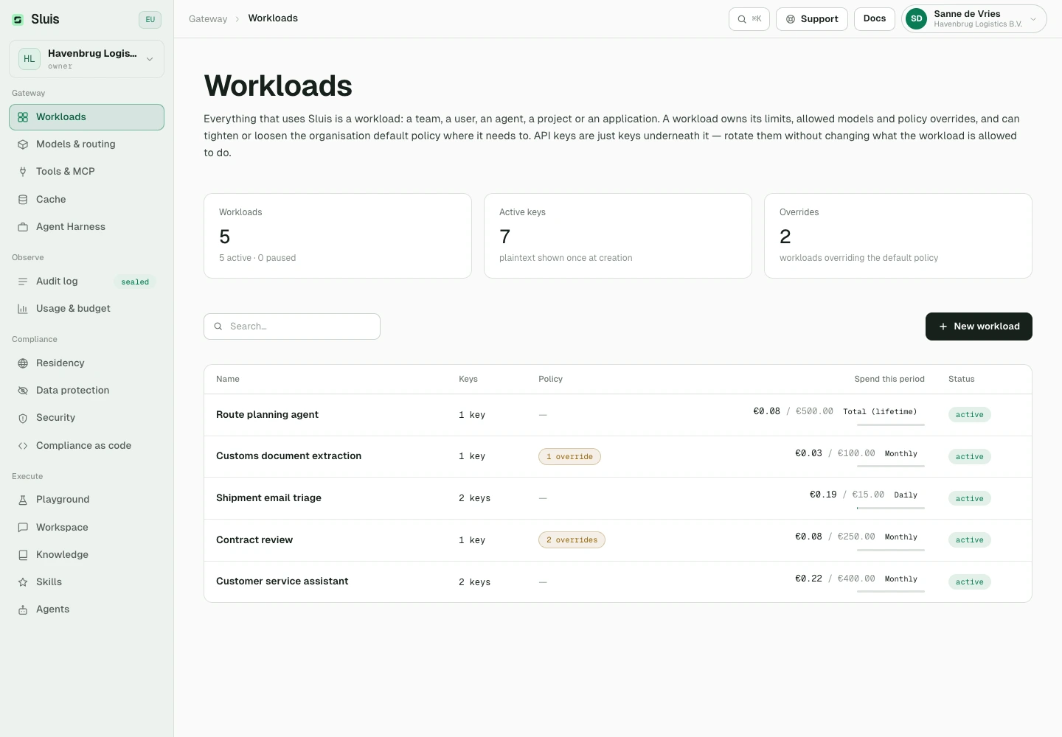Click the Support lifebuoy icon
This screenshot has height=737, width=1062.
791,19
